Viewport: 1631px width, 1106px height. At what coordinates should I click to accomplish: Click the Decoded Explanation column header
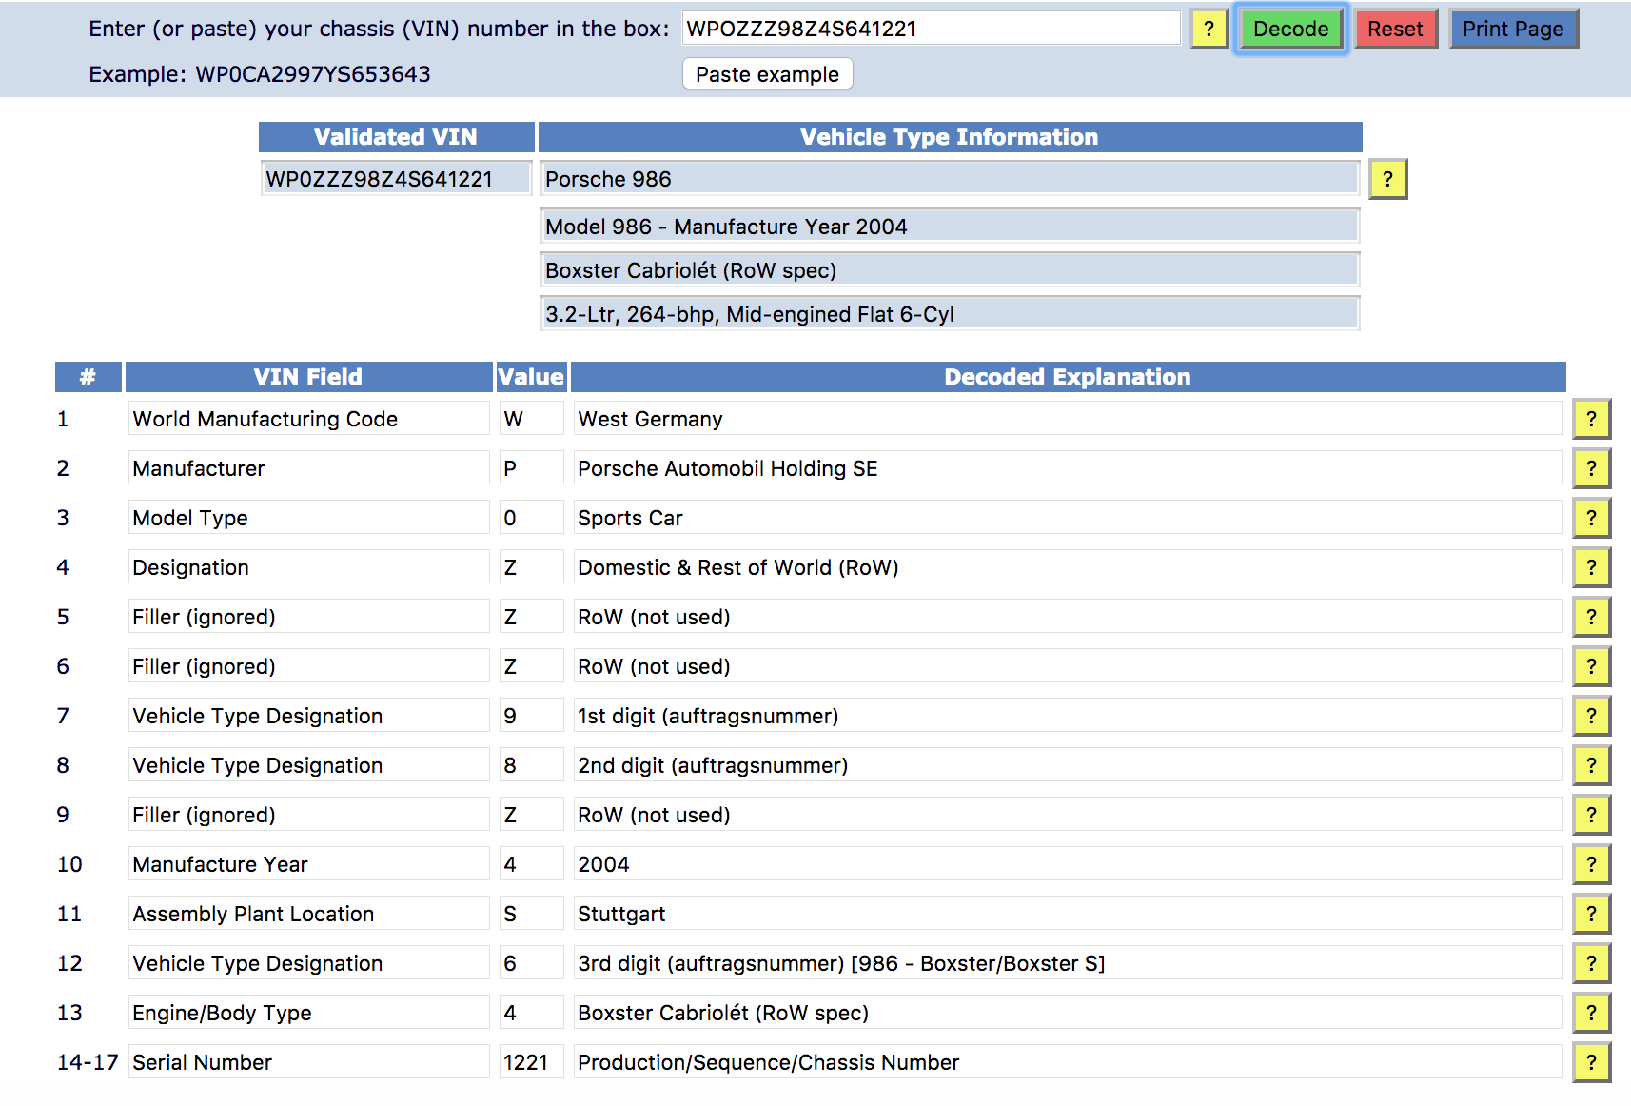pos(1067,377)
